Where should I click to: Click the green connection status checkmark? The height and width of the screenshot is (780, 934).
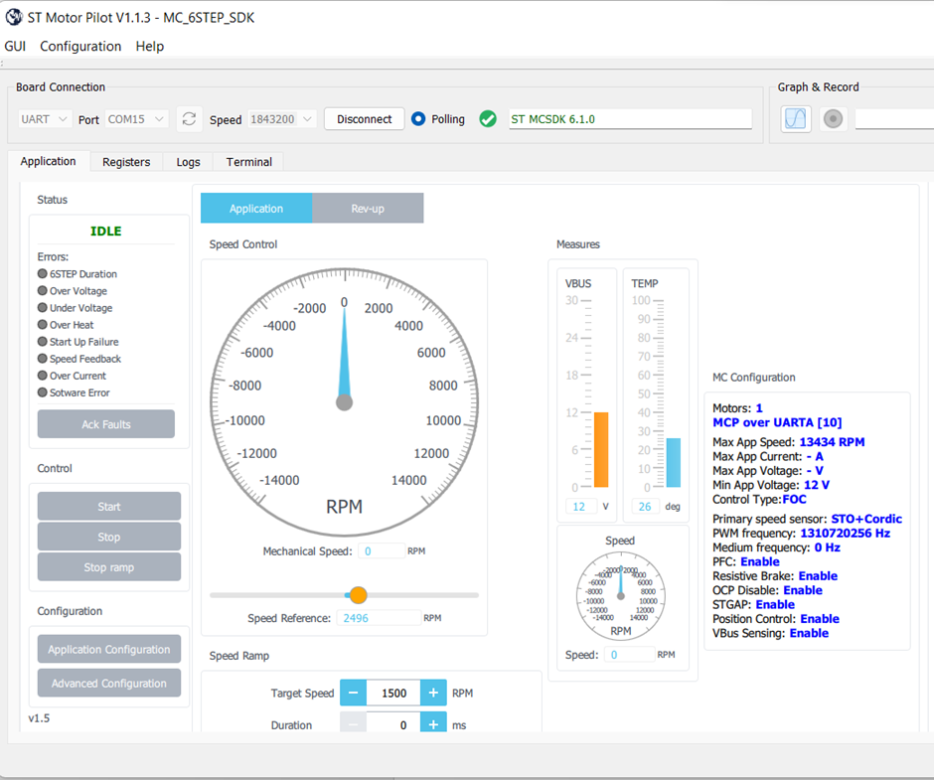pyautogui.click(x=488, y=119)
